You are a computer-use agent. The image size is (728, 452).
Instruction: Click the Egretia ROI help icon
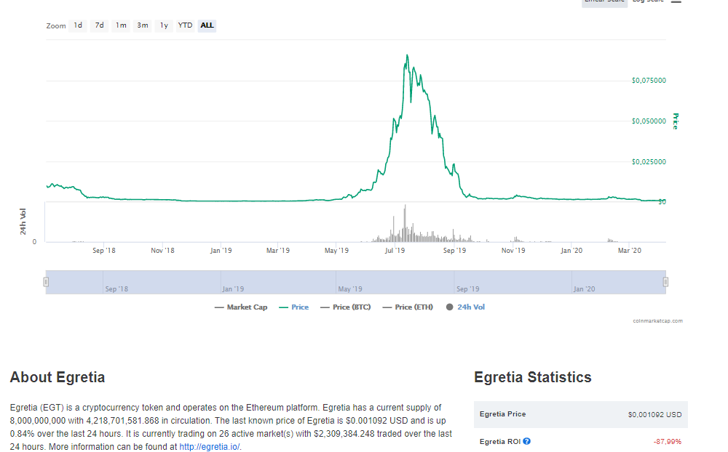click(526, 441)
